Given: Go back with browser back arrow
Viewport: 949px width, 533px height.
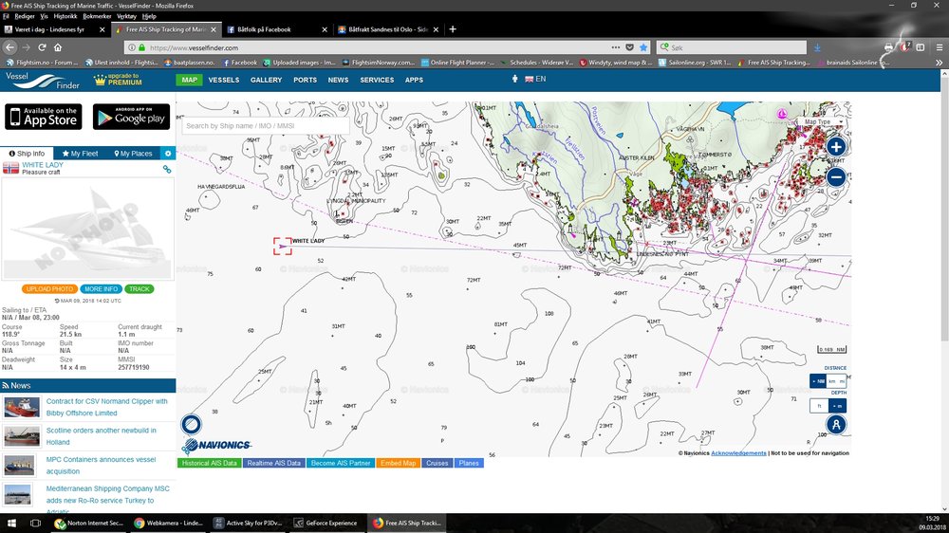Looking at the screenshot, I should click(x=9, y=47).
